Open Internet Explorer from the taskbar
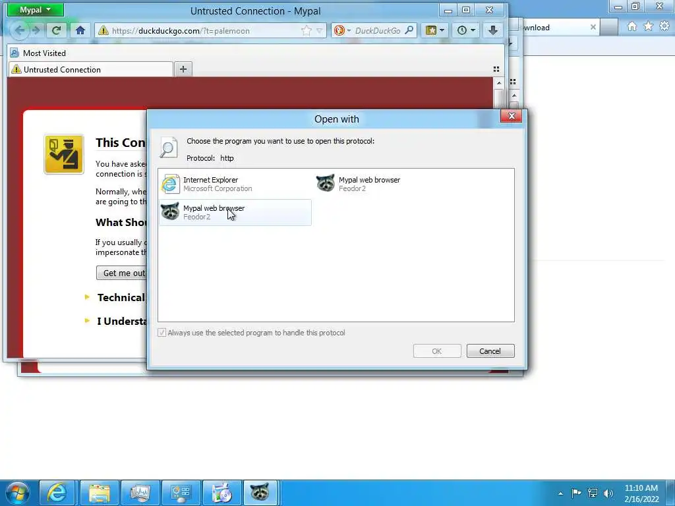The image size is (675, 506). (57, 493)
